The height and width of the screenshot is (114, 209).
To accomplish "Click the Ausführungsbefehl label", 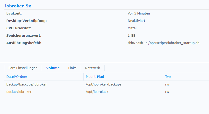I will point(24,43).
